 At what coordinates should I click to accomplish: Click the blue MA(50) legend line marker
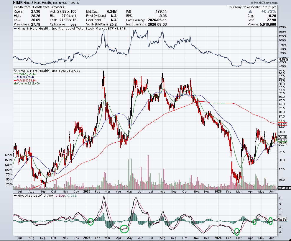15,77
